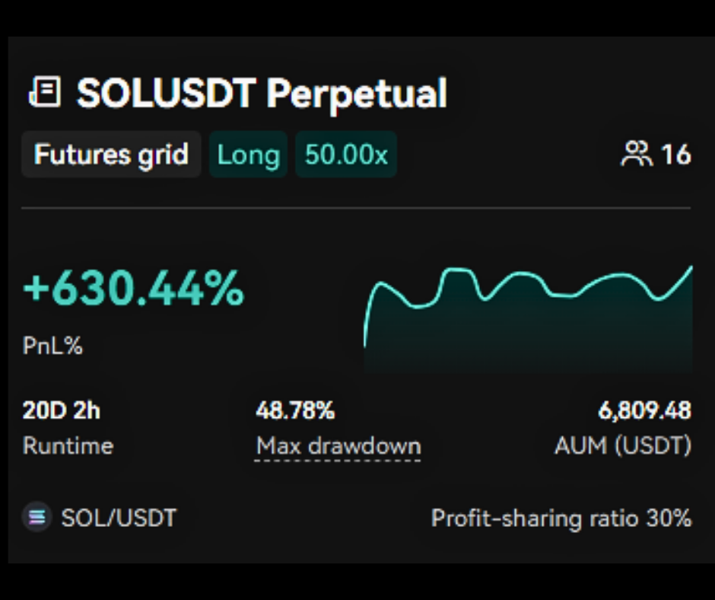Click the rising right end of the chart line
The width and height of the screenshot is (715, 600).
685,275
